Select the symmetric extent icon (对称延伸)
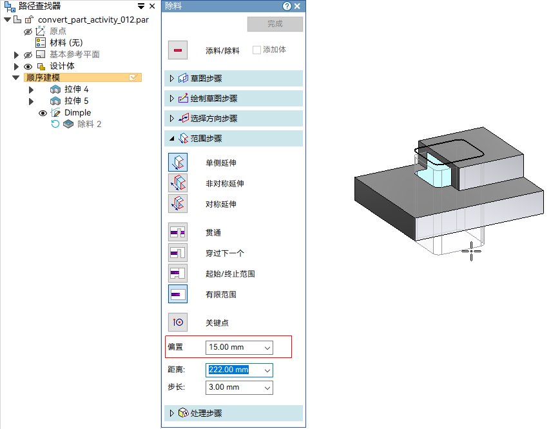551x429 pixels. coord(178,204)
